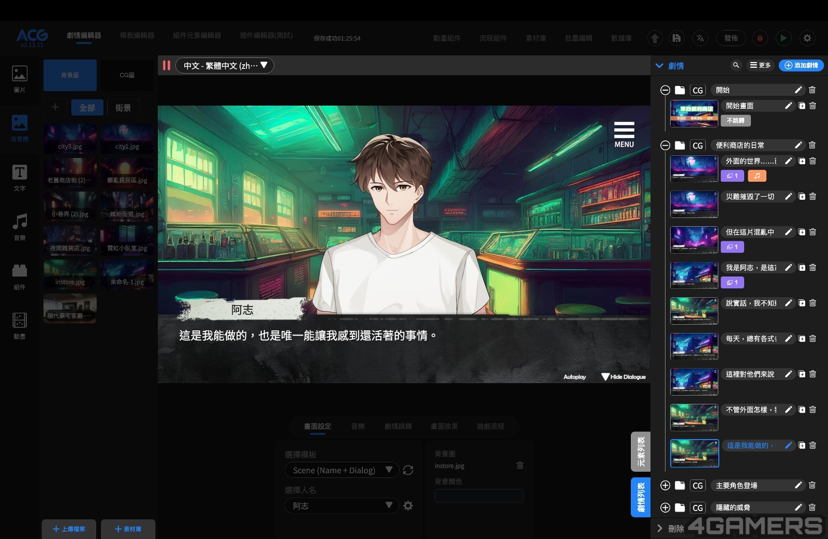
Task: Expand the 刪除 section chevron
Action: (x=659, y=528)
